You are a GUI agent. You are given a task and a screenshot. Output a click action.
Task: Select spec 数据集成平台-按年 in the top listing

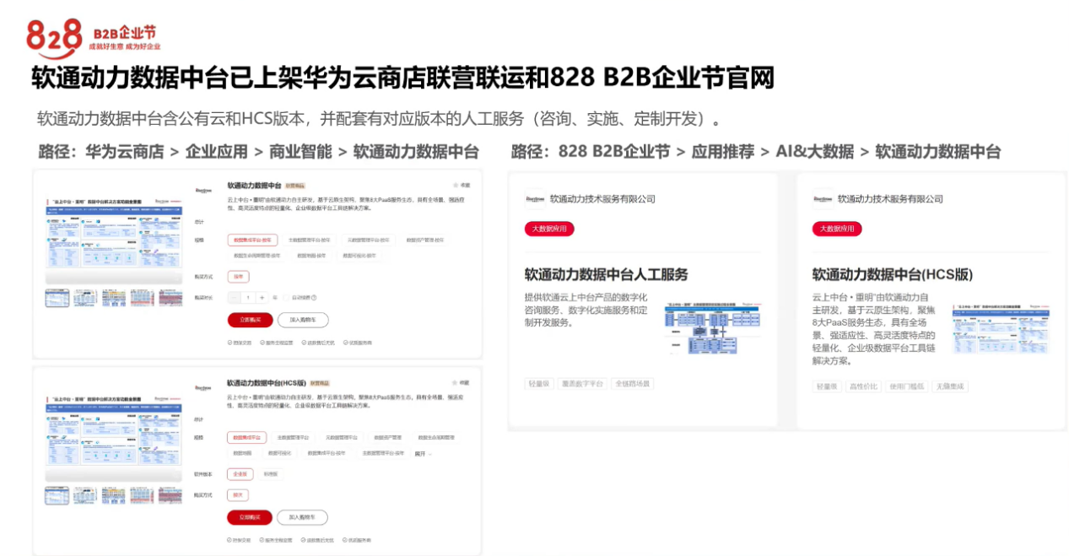pyautogui.click(x=252, y=240)
